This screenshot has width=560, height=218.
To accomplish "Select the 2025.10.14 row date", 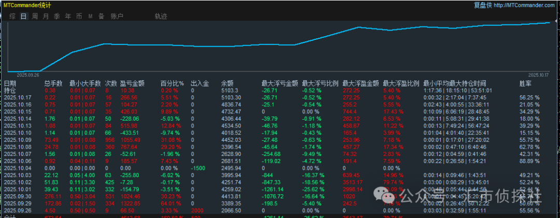I will [17, 119].
